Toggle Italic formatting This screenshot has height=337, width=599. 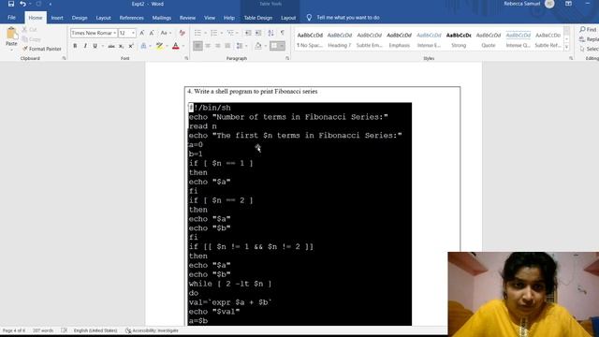[x=85, y=46]
